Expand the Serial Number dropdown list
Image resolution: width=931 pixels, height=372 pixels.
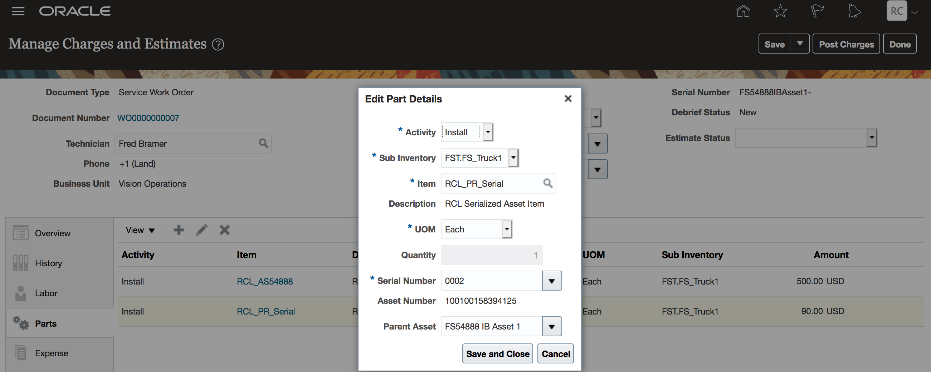551,281
